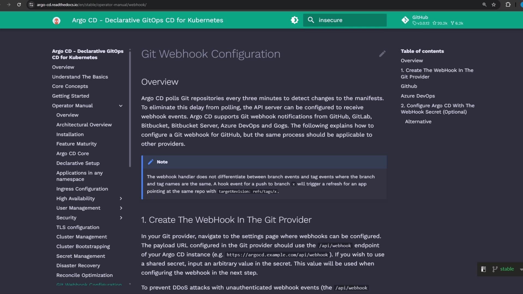Click the Argo CD logo icon
The image size is (523, 294).
[56, 20]
